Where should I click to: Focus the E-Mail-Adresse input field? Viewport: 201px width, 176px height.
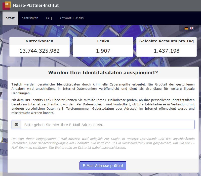click(108, 125)
